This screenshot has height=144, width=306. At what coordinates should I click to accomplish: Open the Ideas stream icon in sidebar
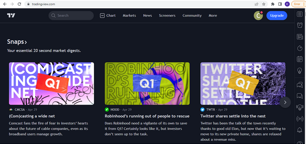point(300,107)
